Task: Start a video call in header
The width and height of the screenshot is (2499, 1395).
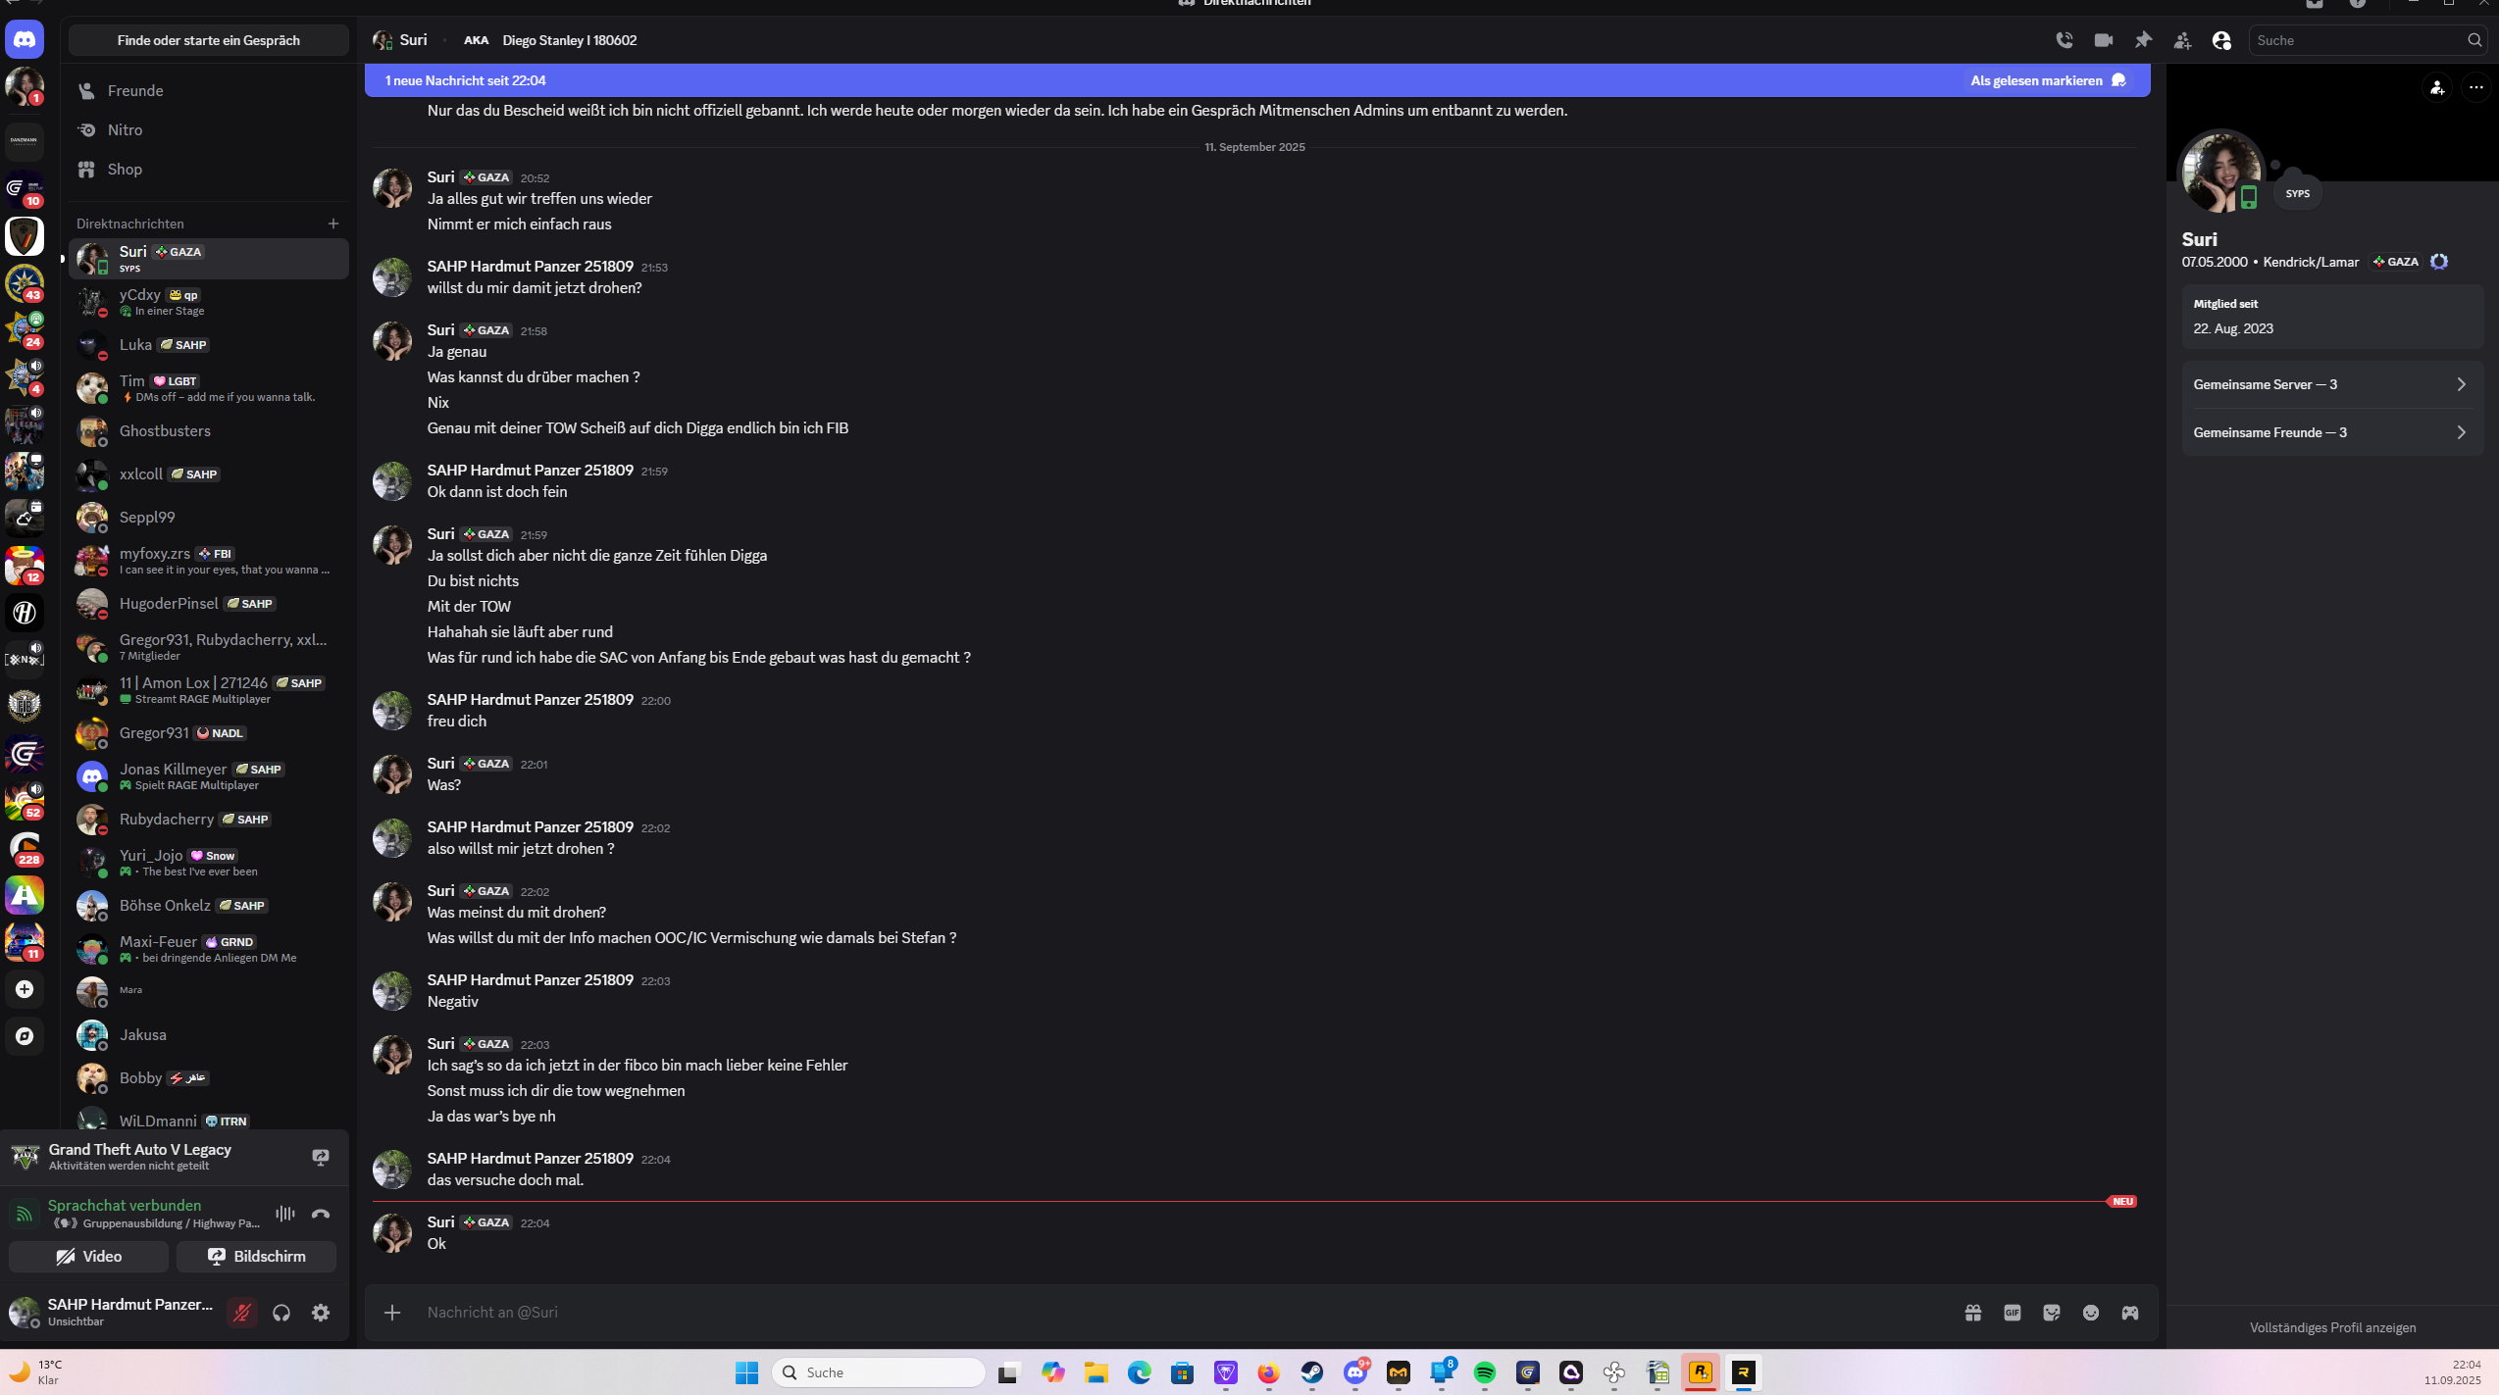Action: pyautogui.click(x=2104, y=40)
